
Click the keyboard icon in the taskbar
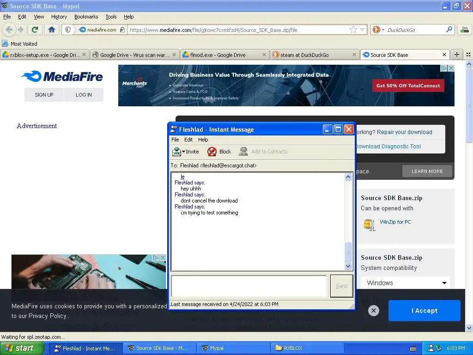(413, 349)
